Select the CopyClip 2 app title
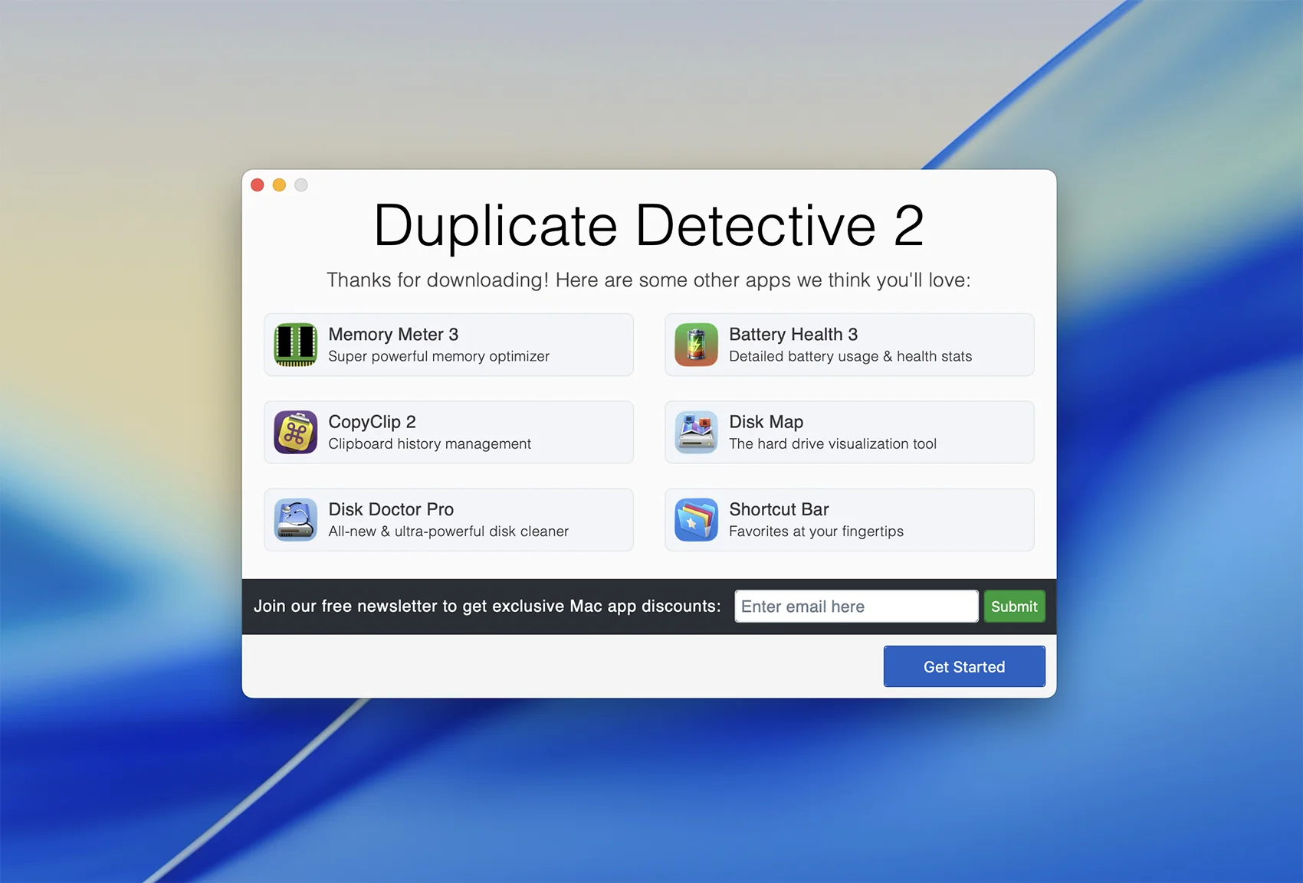The width and height of the screenshot is (1303, 883). pyautogui.click(x=372, y=422)
